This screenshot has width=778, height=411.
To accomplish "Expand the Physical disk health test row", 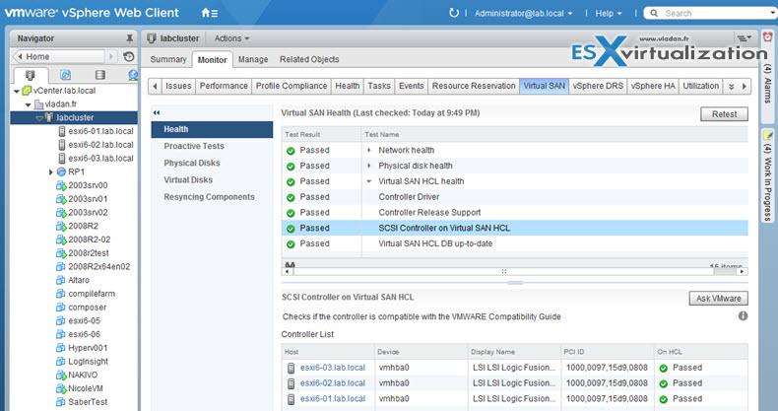I will pyautogui.click(x=368, y=166).
